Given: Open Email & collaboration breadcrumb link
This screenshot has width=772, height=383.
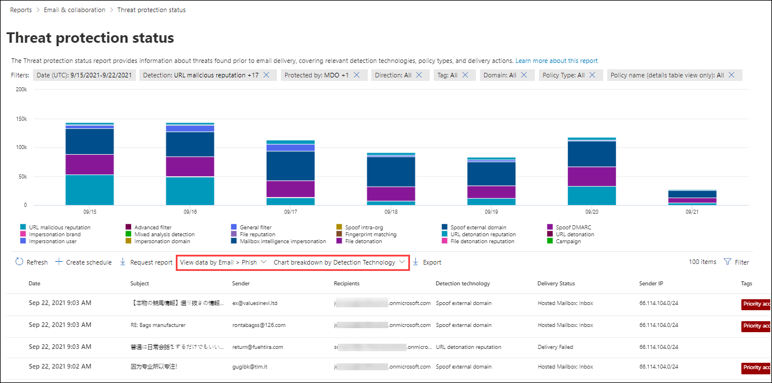Looking at the screenshot, I should (x=75, y=10).
